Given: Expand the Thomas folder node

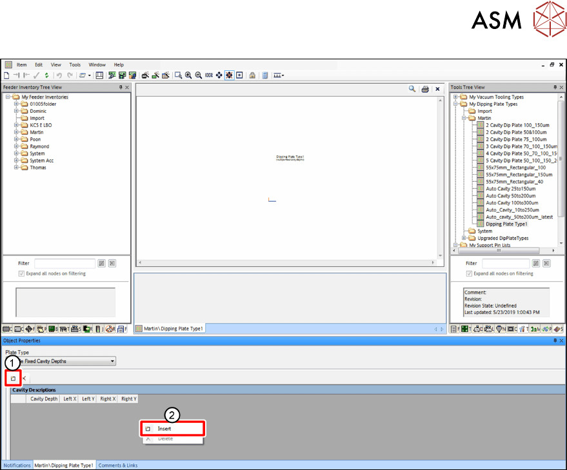Looking at the screenshot, I should [16, 168].
